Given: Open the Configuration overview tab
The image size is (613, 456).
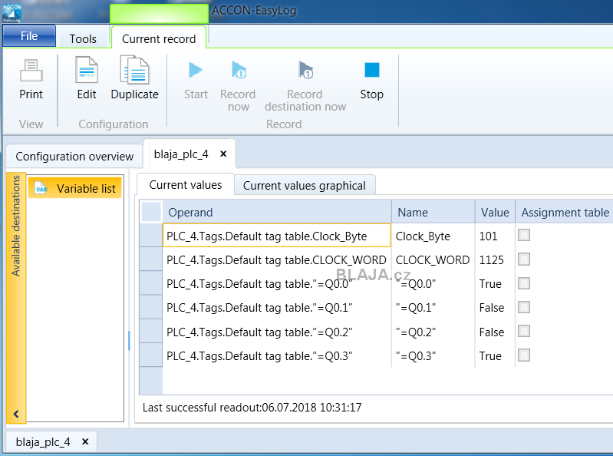Looking at the screenshot, I should 74,157.
